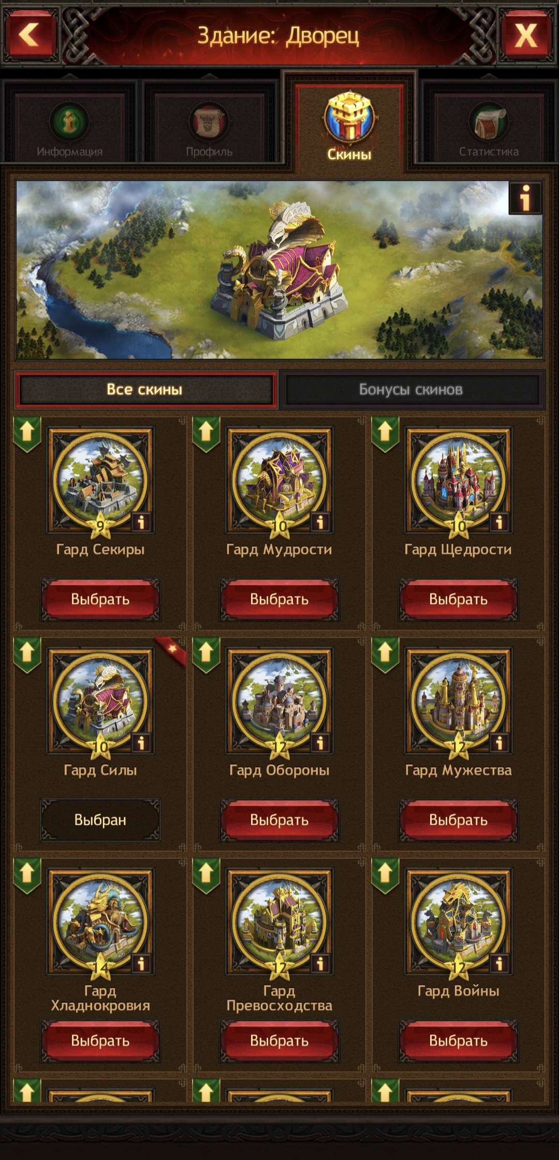Image resolution: width=559 pixels, height=1160 pixels.
Task: Open the info icon on palace preview
Action: [525, 197]
